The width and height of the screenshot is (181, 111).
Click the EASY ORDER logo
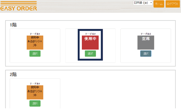(19, 6)
